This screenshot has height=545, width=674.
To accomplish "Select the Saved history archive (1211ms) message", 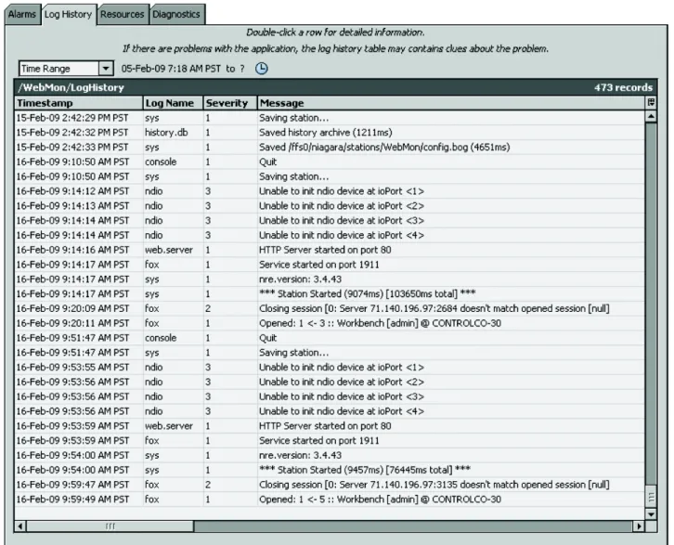I will click(325, 133).
